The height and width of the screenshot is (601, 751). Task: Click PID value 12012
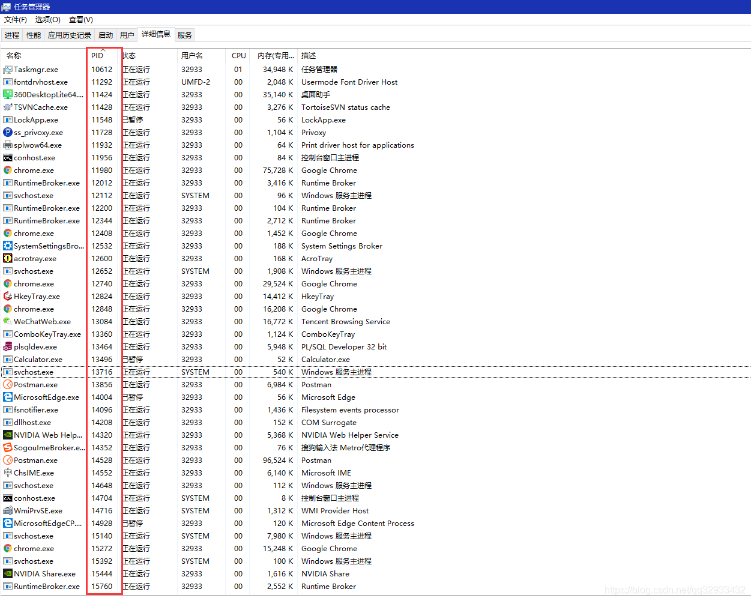click(101, 183)
